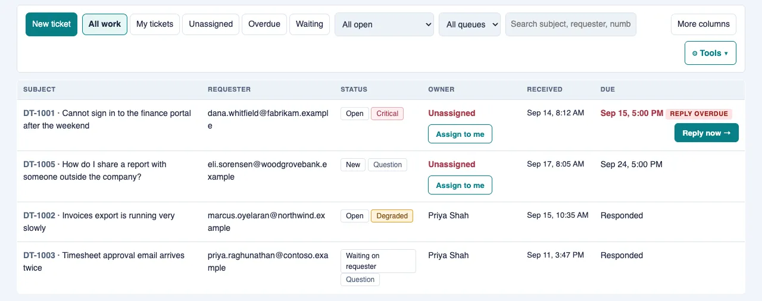Screen dimensions: 762x301
Task: Assign ticket DT-1001 to me
Action: click(x=460, y=134)
